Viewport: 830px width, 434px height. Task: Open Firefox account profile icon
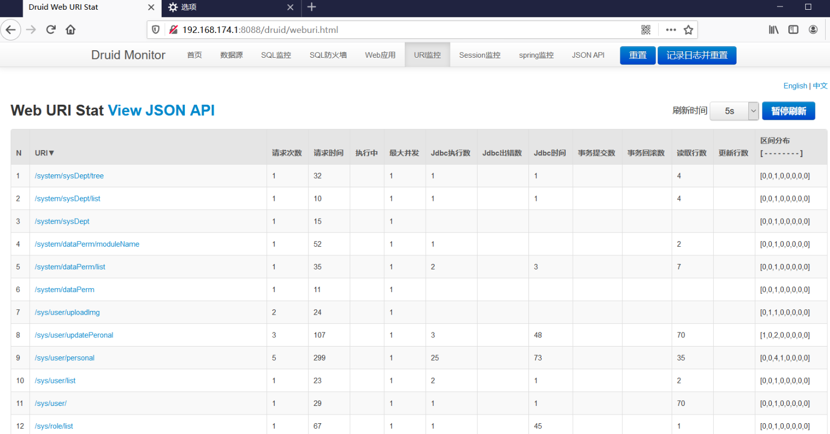[x=813, y=30]
